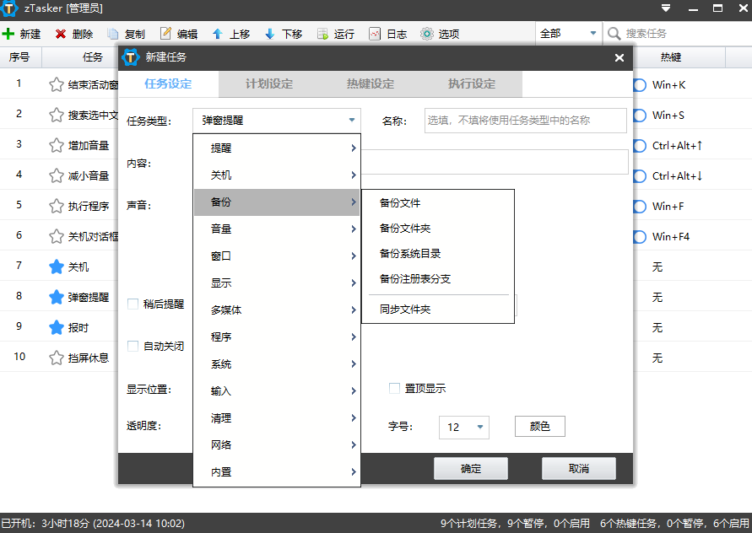Click the 取消 button
The width and height of the screenshot is (752, 533).
tap(578, 468)
